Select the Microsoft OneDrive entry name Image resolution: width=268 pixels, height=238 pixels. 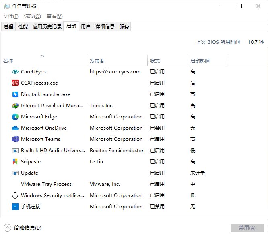tap(44, 128)
